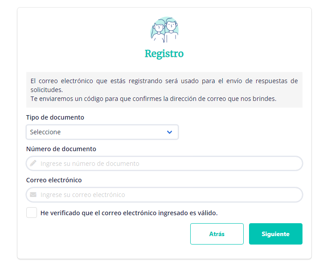Image resolution: width=327 pixels, height=265 pixels.
Task: Click the 'Tipo de documento' label
Action: 55,117
